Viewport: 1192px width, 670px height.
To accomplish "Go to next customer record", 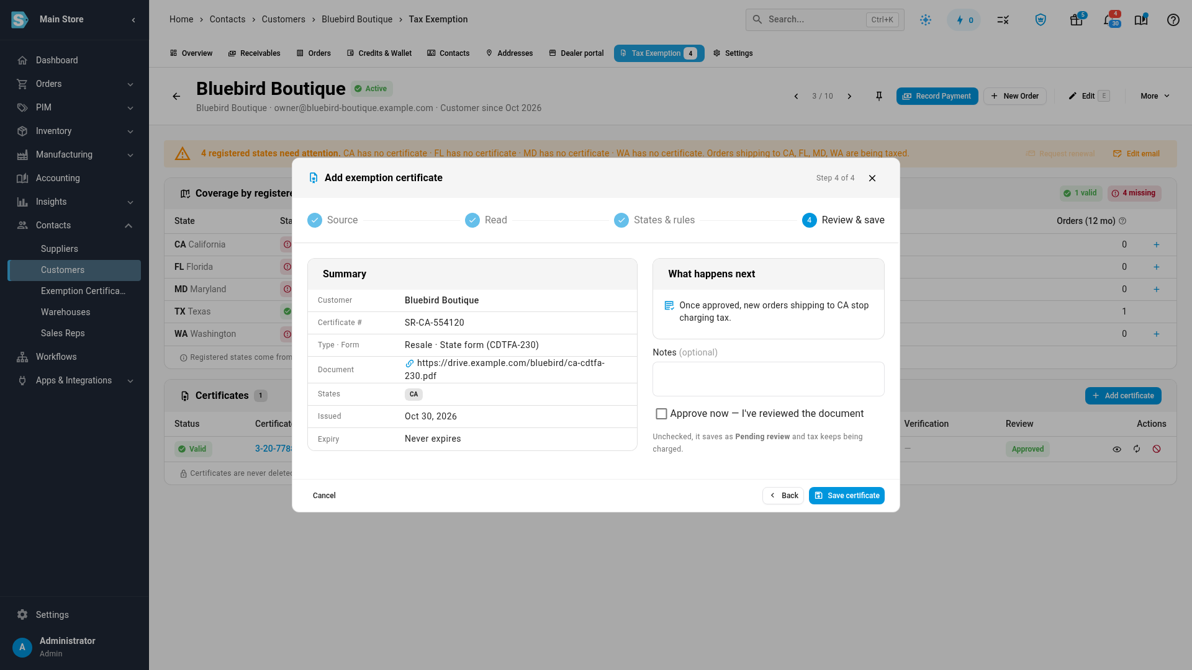I will (x=849, y=96).
